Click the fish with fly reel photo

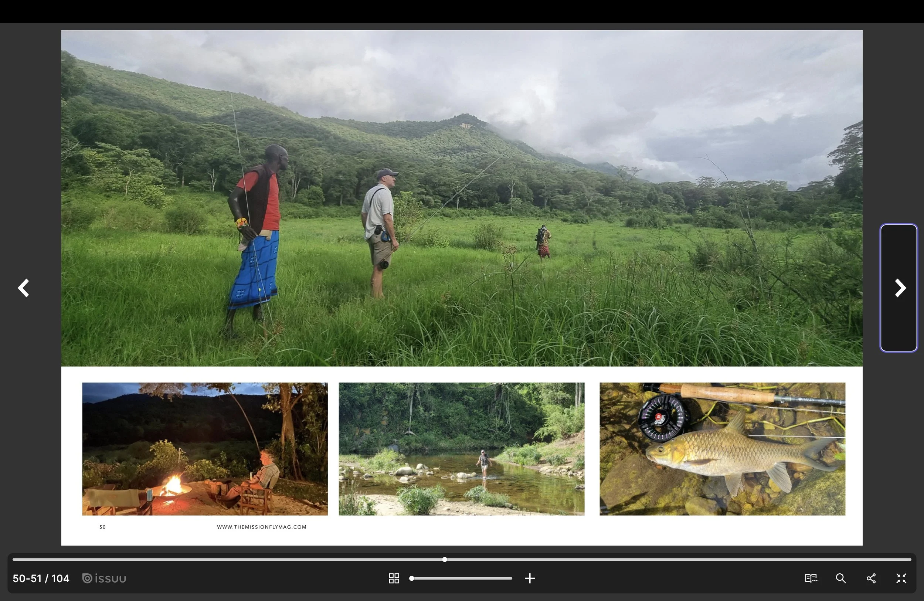(722, 449)
